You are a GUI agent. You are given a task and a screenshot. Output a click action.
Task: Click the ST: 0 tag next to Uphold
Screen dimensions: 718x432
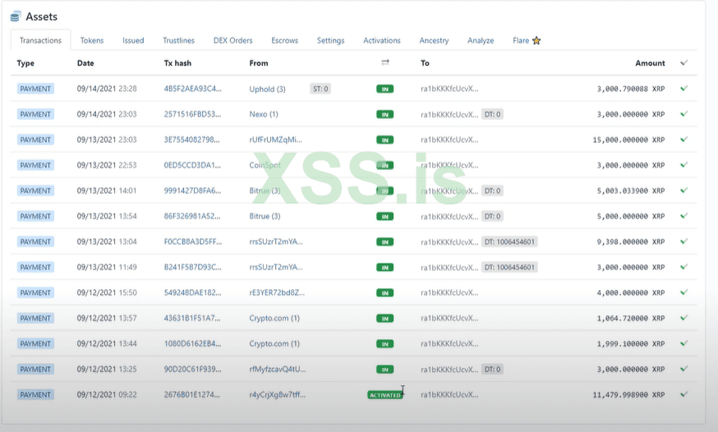[x=320, y=89]
